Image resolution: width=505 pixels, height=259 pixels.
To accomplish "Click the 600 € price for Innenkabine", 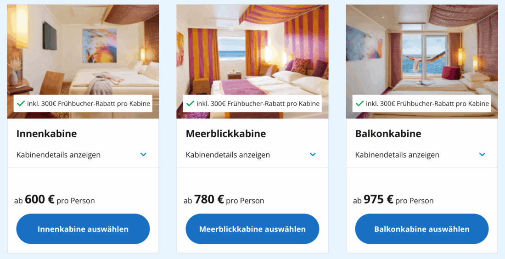I will point(39,199).
